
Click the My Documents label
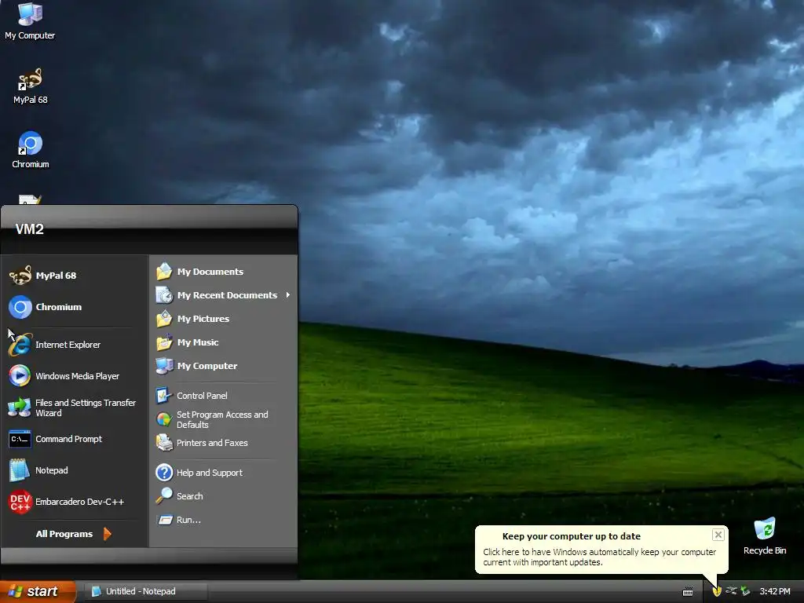[x=210, y=272]
